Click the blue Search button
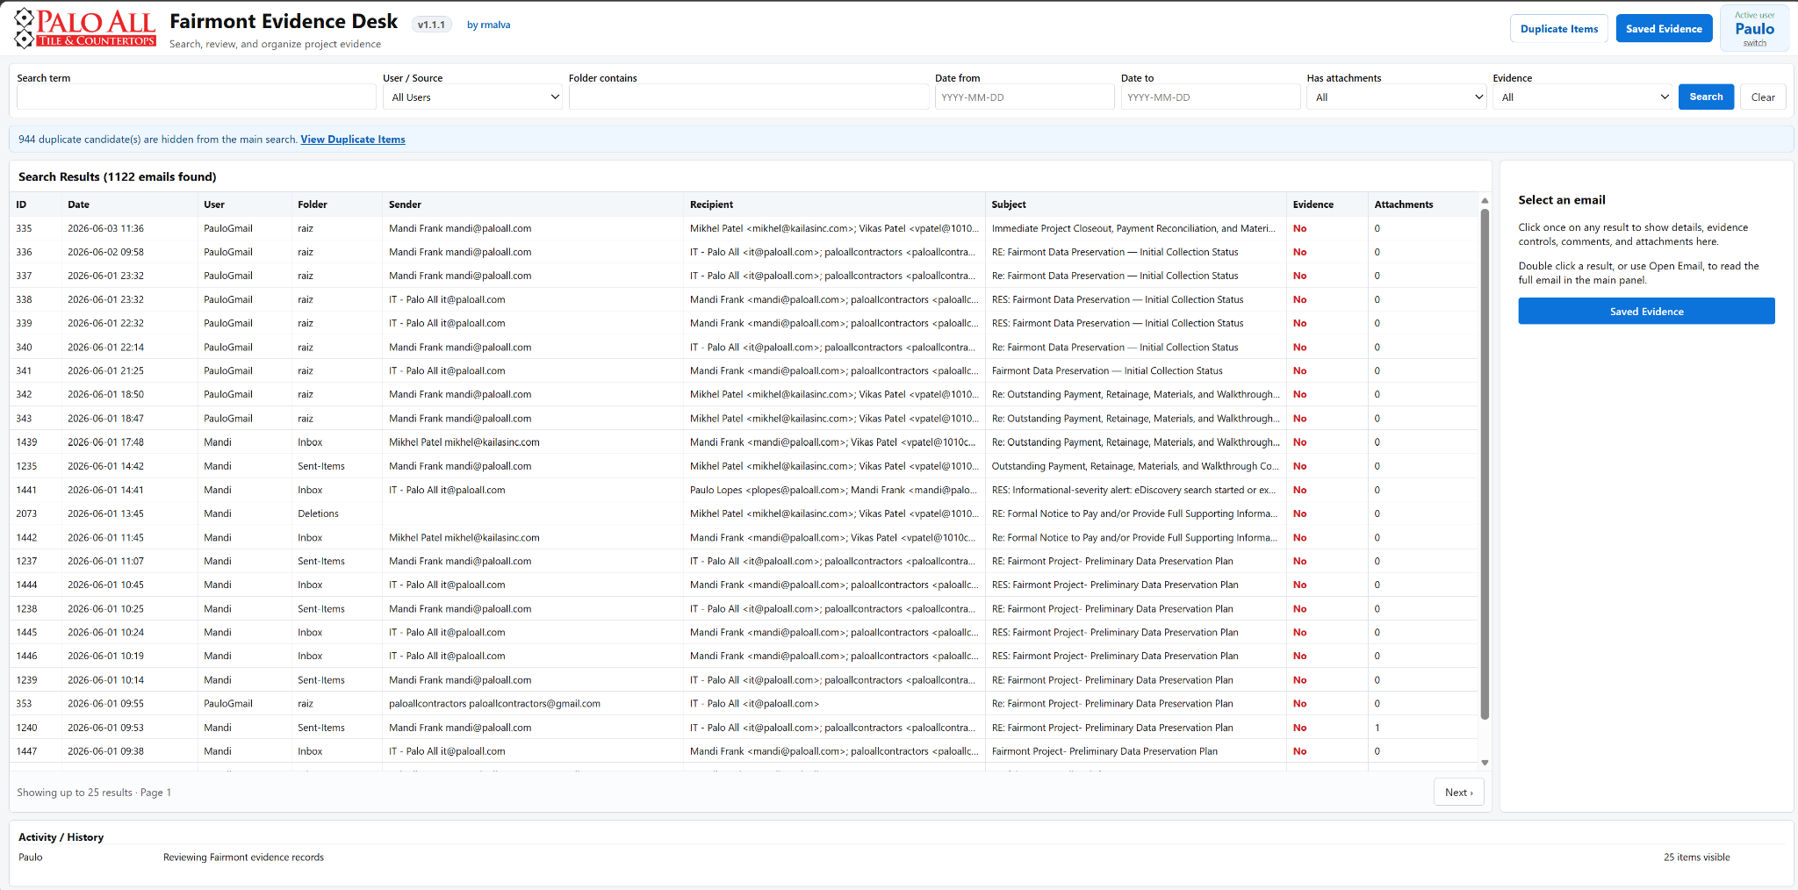1798x890 pixels. pos(1706,97)
